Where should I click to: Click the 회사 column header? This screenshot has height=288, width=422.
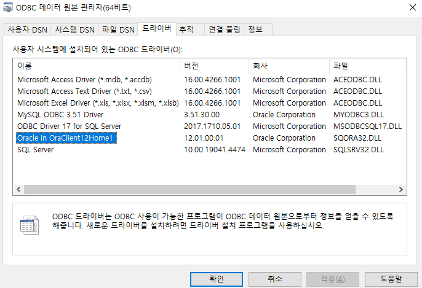tap(289, 66)
